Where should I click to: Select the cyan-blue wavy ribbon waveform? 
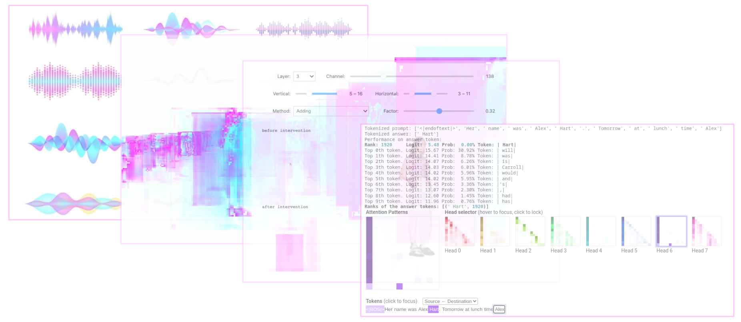tap(74, 143)
